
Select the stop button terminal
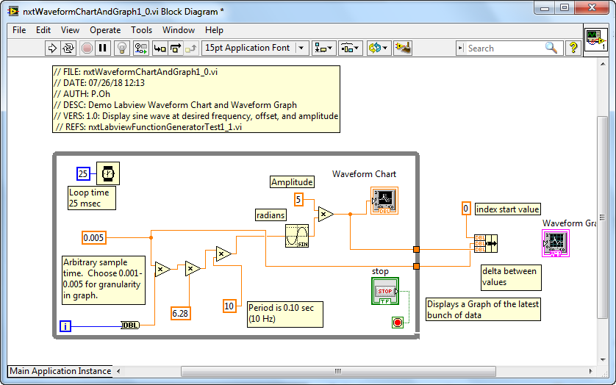click(385, 291)
